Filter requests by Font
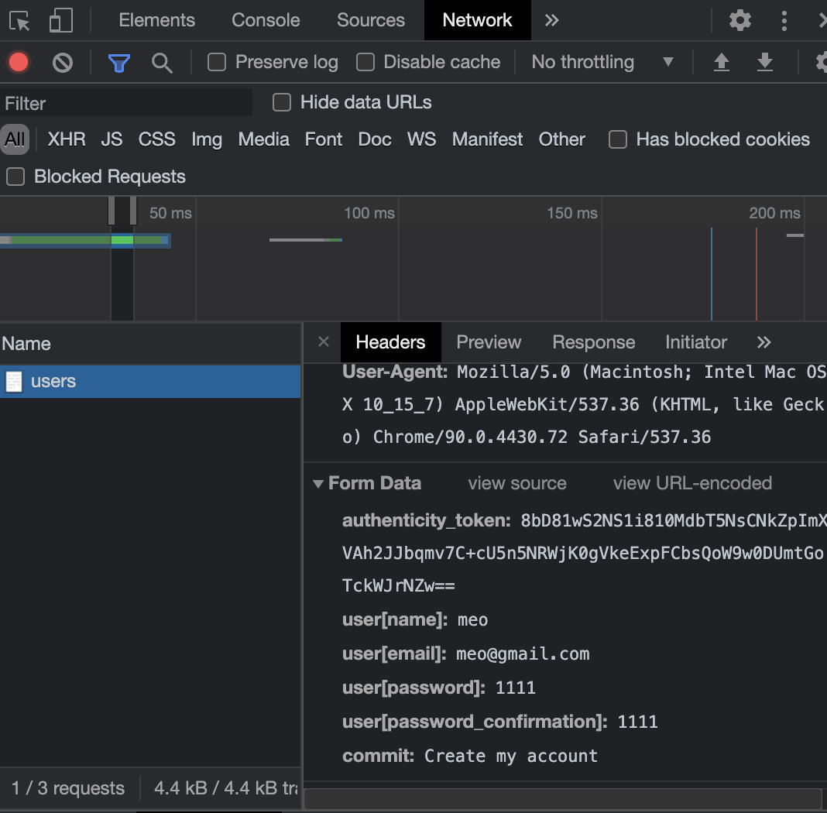The width and height of the screenshot is (827, 813). [324, 139]
